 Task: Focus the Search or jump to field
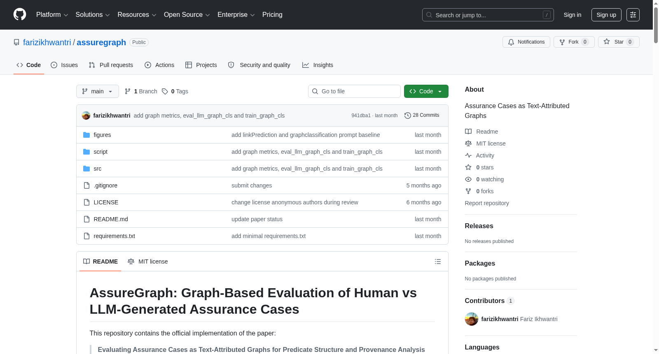pyautogui.click(x=488, y=15)
